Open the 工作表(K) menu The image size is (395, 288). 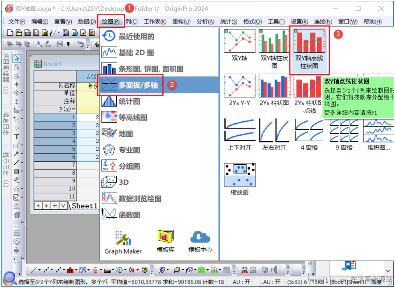click(155, 22)
